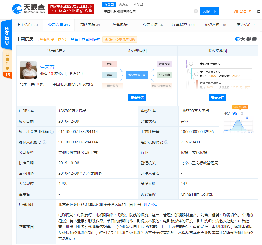Click 成立日期 value 2010-12-09

point(69,121)
